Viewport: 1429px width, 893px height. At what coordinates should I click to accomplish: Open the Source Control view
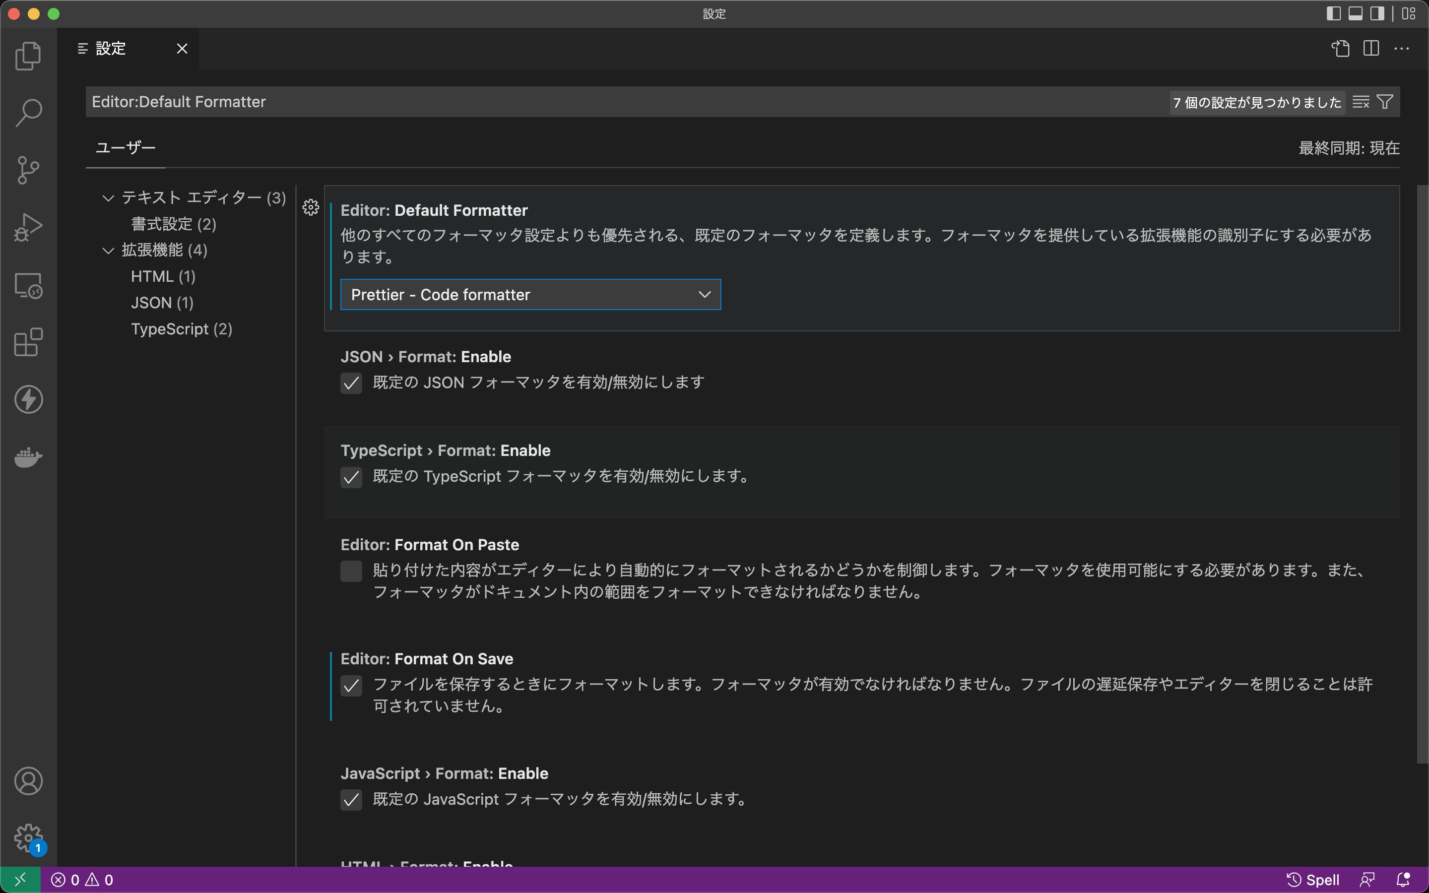pyautogui.click(x=28, y=170)
